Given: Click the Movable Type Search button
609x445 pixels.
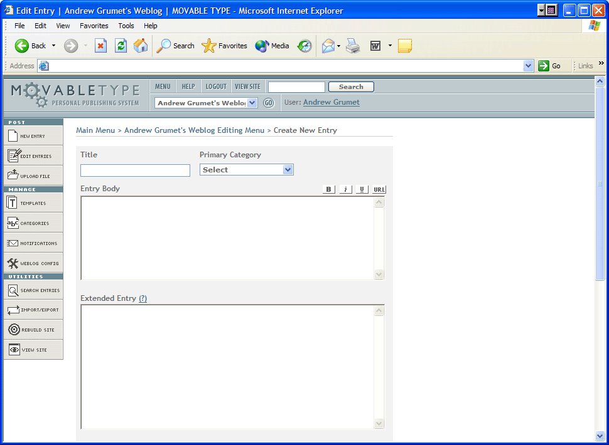Looking at the screenshot, I should point(351,87).
